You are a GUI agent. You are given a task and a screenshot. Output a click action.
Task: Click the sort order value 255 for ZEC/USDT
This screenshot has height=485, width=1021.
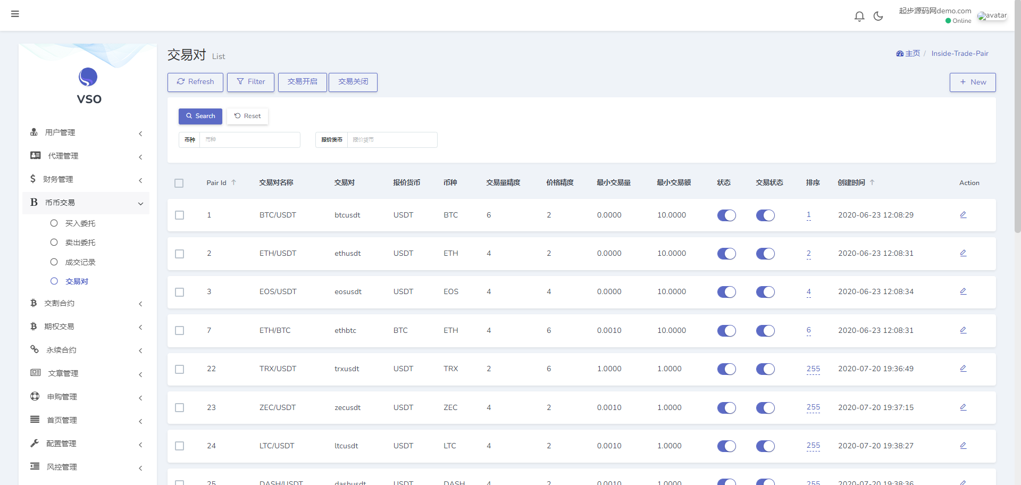(x=813, y=407)
